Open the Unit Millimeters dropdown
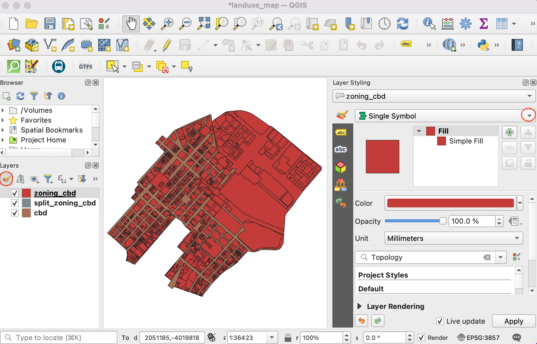 [x=454, y=238]
